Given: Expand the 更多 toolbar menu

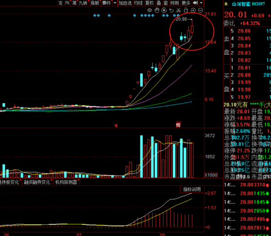Looking at the screenshot, I should tap(186, 3).
